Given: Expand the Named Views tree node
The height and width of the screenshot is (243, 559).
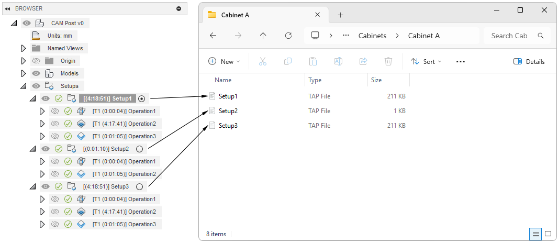Looking at the screenshot, I should tap(23, 48).
